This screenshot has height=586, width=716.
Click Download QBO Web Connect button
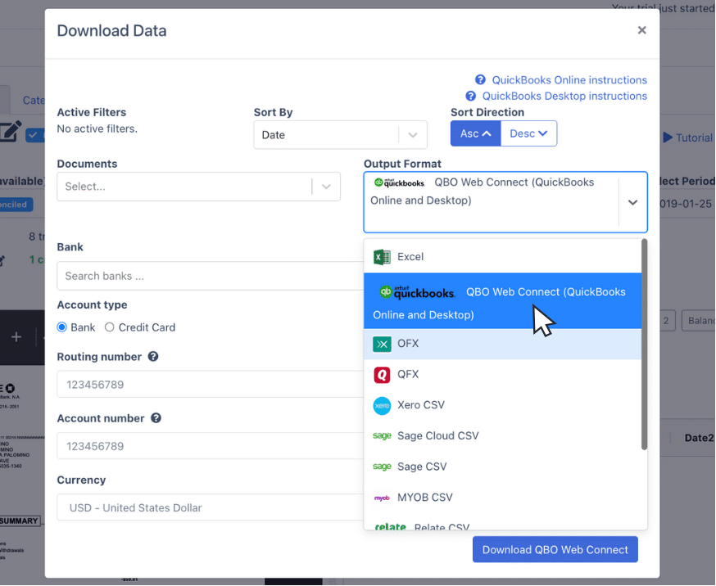pyautogui.click(x=555, y=549)
